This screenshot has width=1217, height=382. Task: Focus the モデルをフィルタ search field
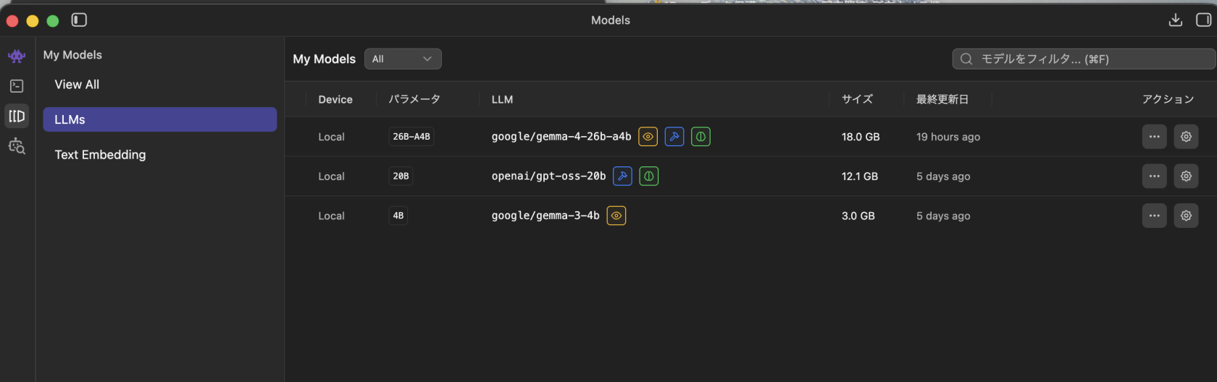(x=1084, y=59)
